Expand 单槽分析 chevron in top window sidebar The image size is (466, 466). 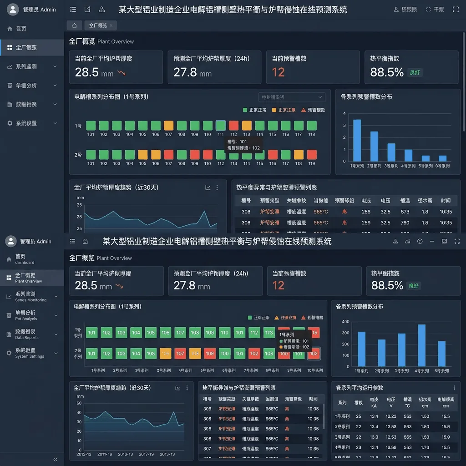point(55,85)
